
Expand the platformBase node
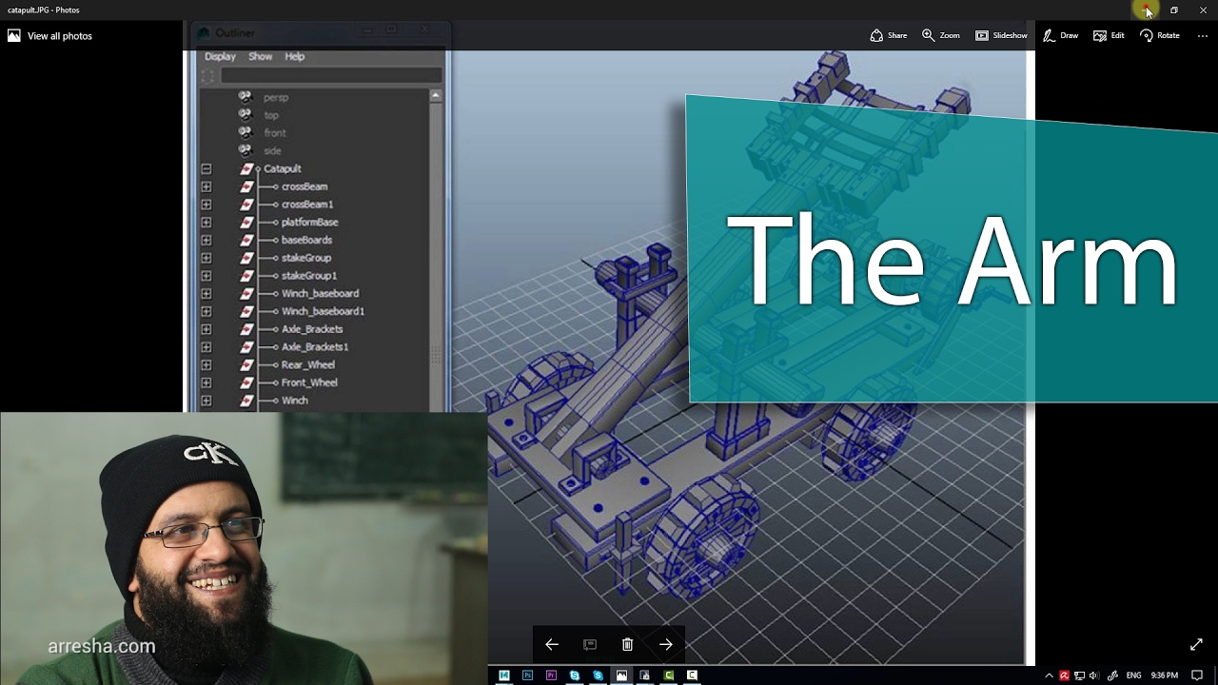[206, 223]
